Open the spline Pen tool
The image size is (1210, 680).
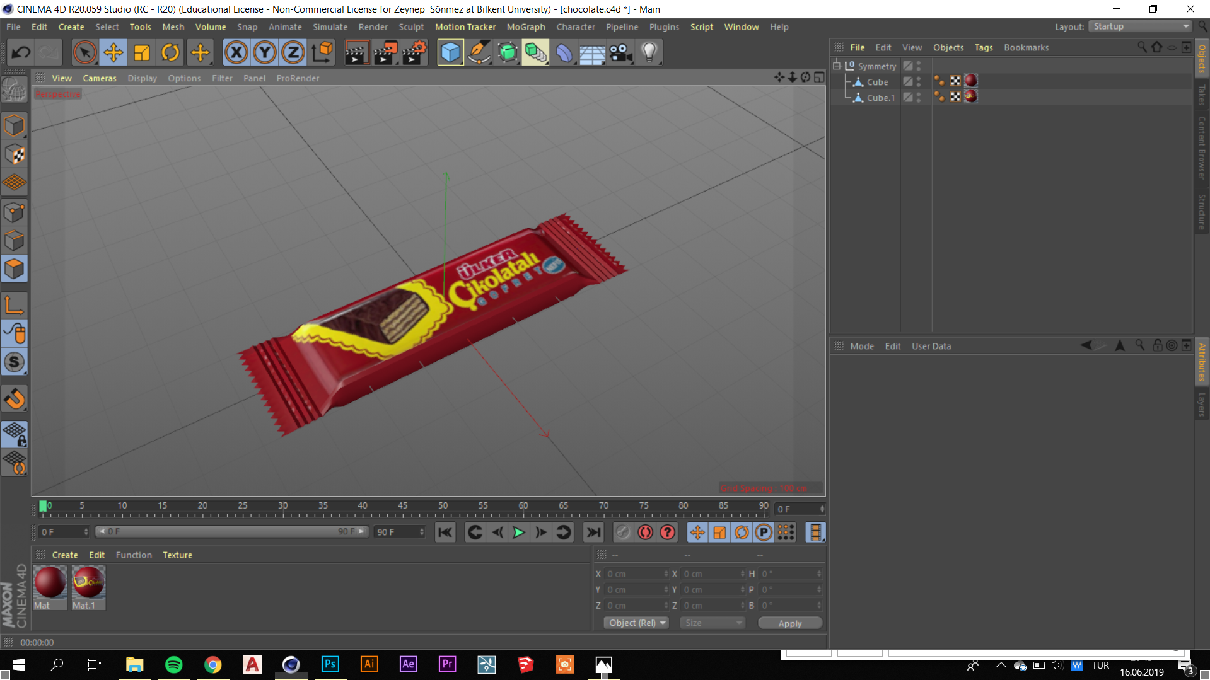click(x=479, y=53)
